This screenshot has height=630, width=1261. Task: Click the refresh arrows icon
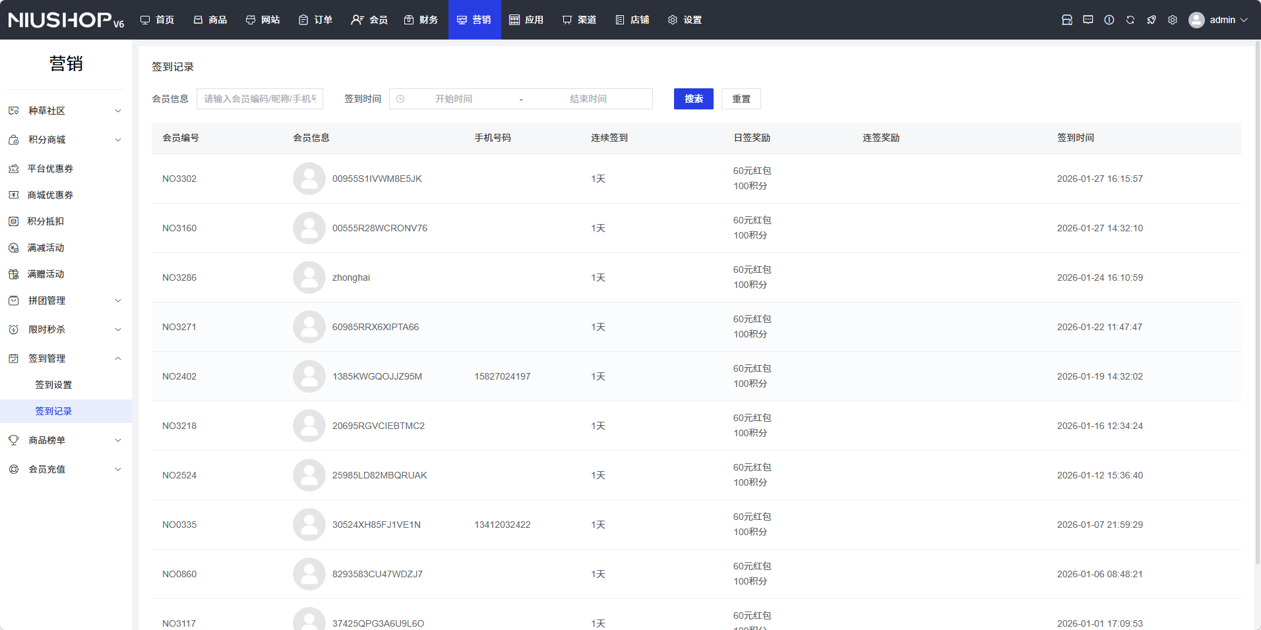(x=1130, y=20)
